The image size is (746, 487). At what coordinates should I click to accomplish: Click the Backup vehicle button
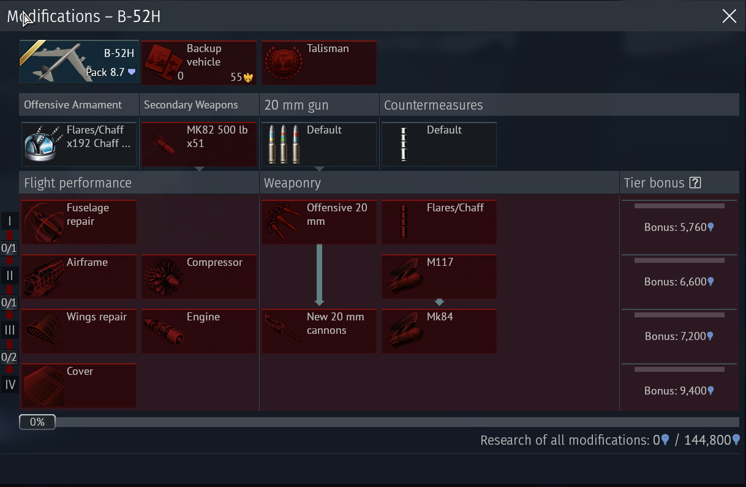coord(199,62)
